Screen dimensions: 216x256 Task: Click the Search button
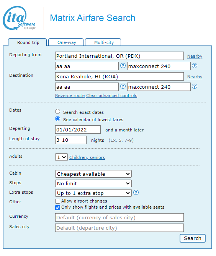pos(192,238)
